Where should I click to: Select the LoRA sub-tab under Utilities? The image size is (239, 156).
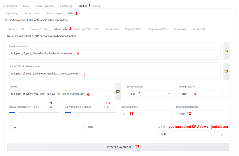click(x=71, y=13)
